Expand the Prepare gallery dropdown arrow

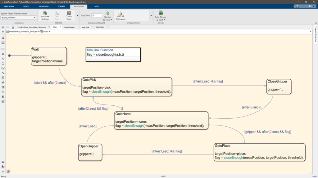(77, 15)
